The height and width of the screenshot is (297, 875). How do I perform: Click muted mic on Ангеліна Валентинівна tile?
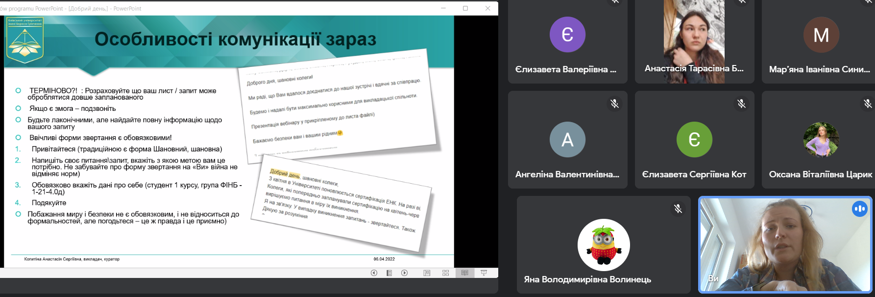(x=614, y=104)
